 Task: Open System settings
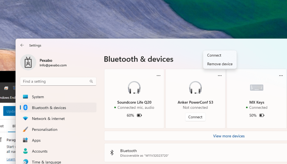coord(58,97)
